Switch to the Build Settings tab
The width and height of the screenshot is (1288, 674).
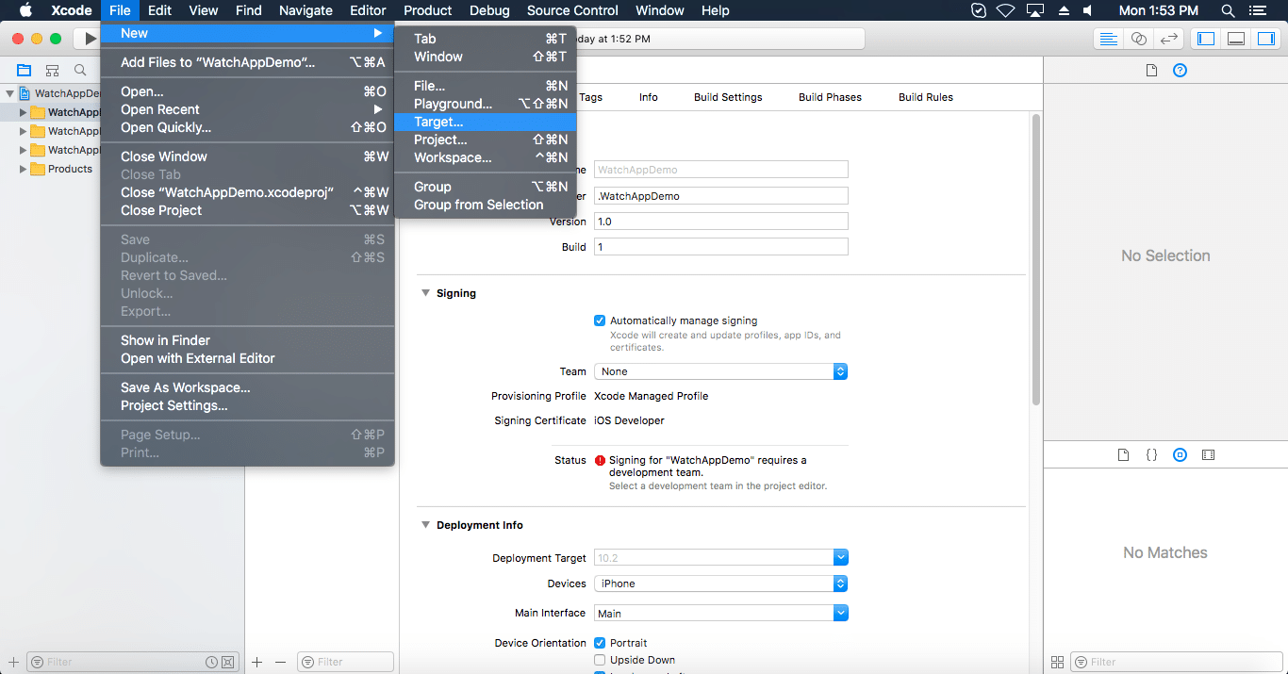coord(728,97)
